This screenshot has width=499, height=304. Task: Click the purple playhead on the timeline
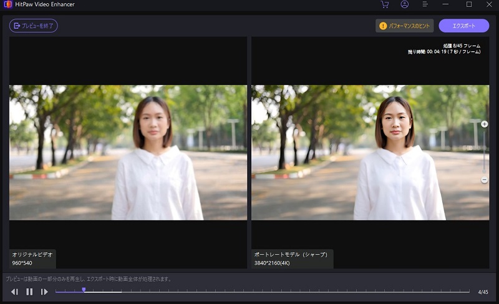pos(84,290)
